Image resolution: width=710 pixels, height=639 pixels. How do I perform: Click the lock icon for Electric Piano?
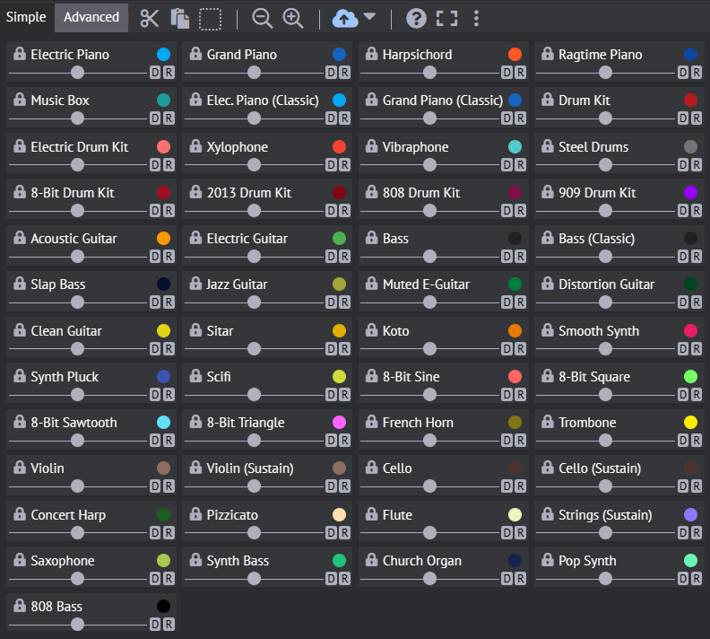pos(20,54)
